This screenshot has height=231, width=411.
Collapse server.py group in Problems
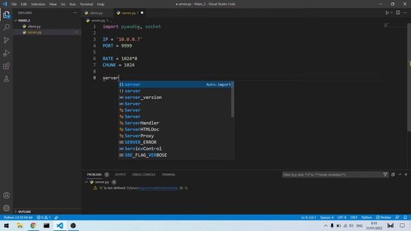pyautogui.click(x=87, y=182)
